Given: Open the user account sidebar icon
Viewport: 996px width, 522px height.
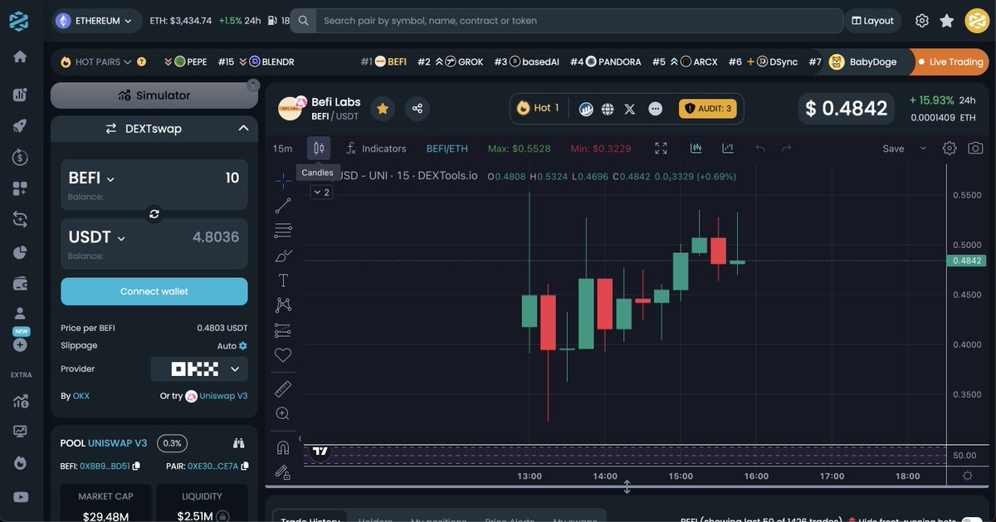Looking at the screenshot, I should pyautogui.click(x=20, y=314).
